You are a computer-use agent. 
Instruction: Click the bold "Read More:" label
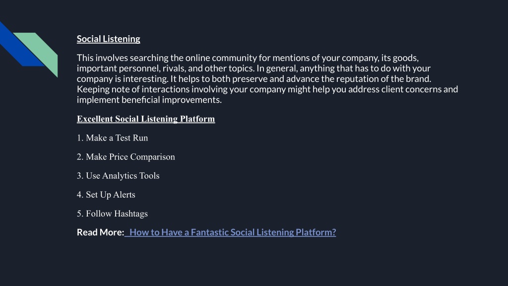click(x=100, y=232)
